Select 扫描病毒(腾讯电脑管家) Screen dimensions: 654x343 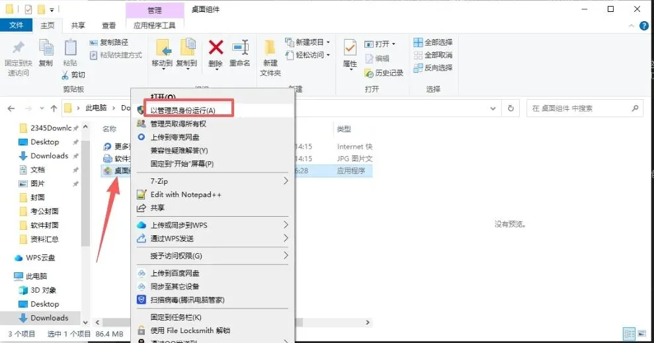(x=213, y=300)
